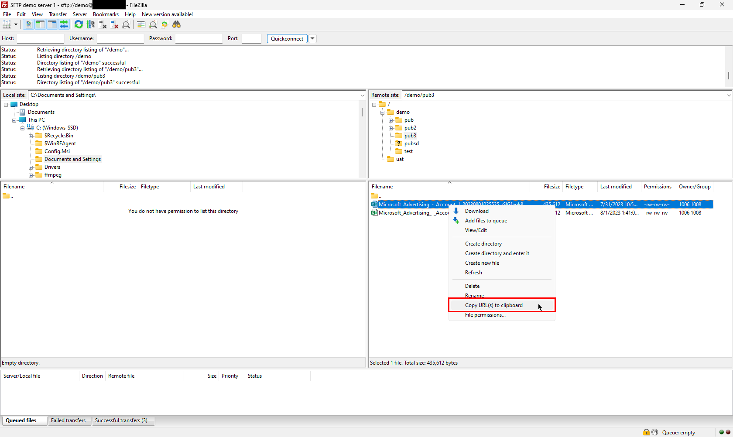Disconnect from the current server
The height and width of the screenshot is (437, 733).
[x=115, y=24]
